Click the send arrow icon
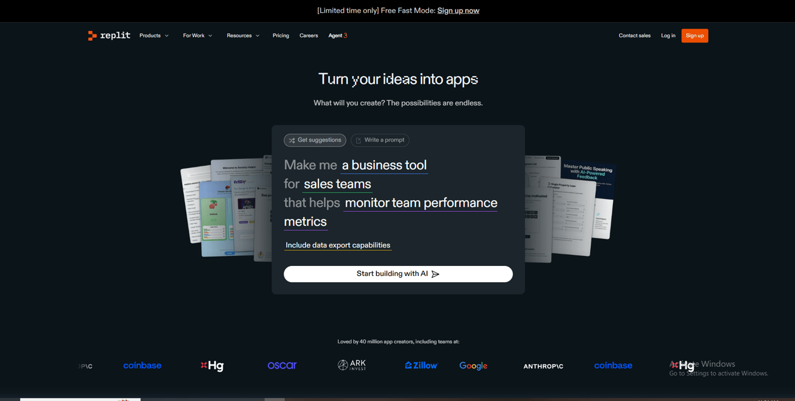Image resolution: width=795 pixels, height=401 pixels. pos(435,274)
